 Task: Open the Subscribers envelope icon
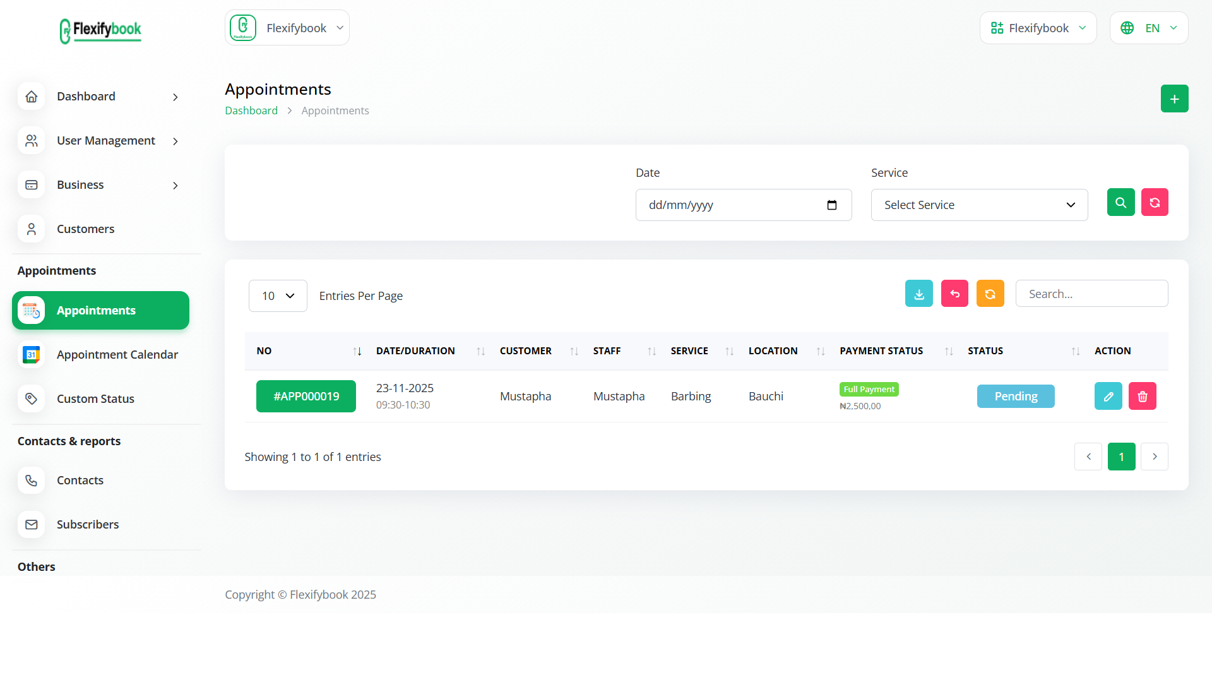(x=32, y=524)
